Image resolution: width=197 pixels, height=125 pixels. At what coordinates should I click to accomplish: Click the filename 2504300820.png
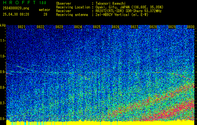tap(16, 8)
